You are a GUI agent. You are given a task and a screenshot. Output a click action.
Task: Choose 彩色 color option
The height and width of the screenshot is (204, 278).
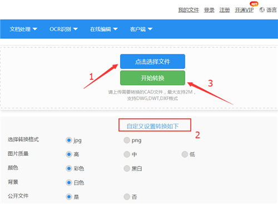pyautogui.click(x=69, y=168)
